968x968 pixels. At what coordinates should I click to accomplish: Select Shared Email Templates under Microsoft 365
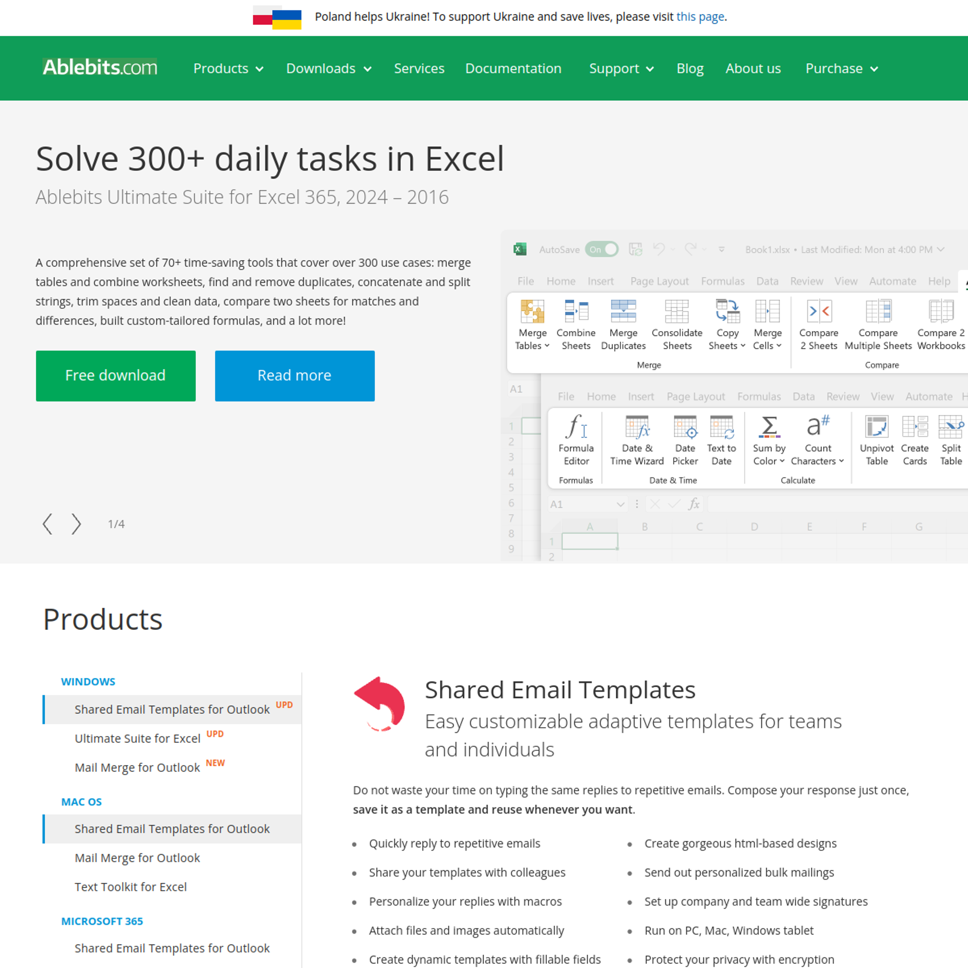pyautogui.click(x=172, y=948)
